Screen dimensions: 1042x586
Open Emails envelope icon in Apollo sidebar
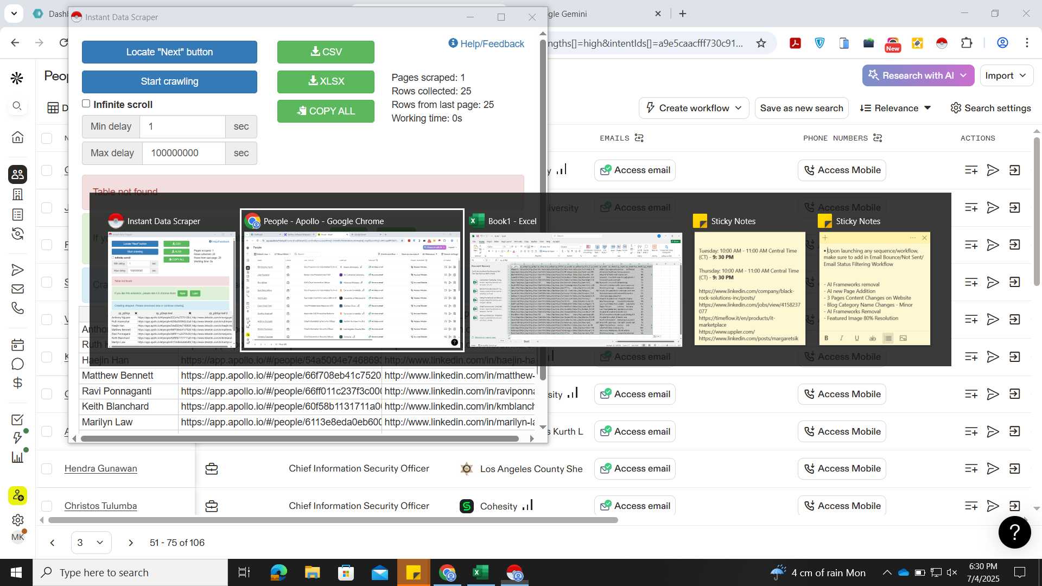(x=17, y=289)
